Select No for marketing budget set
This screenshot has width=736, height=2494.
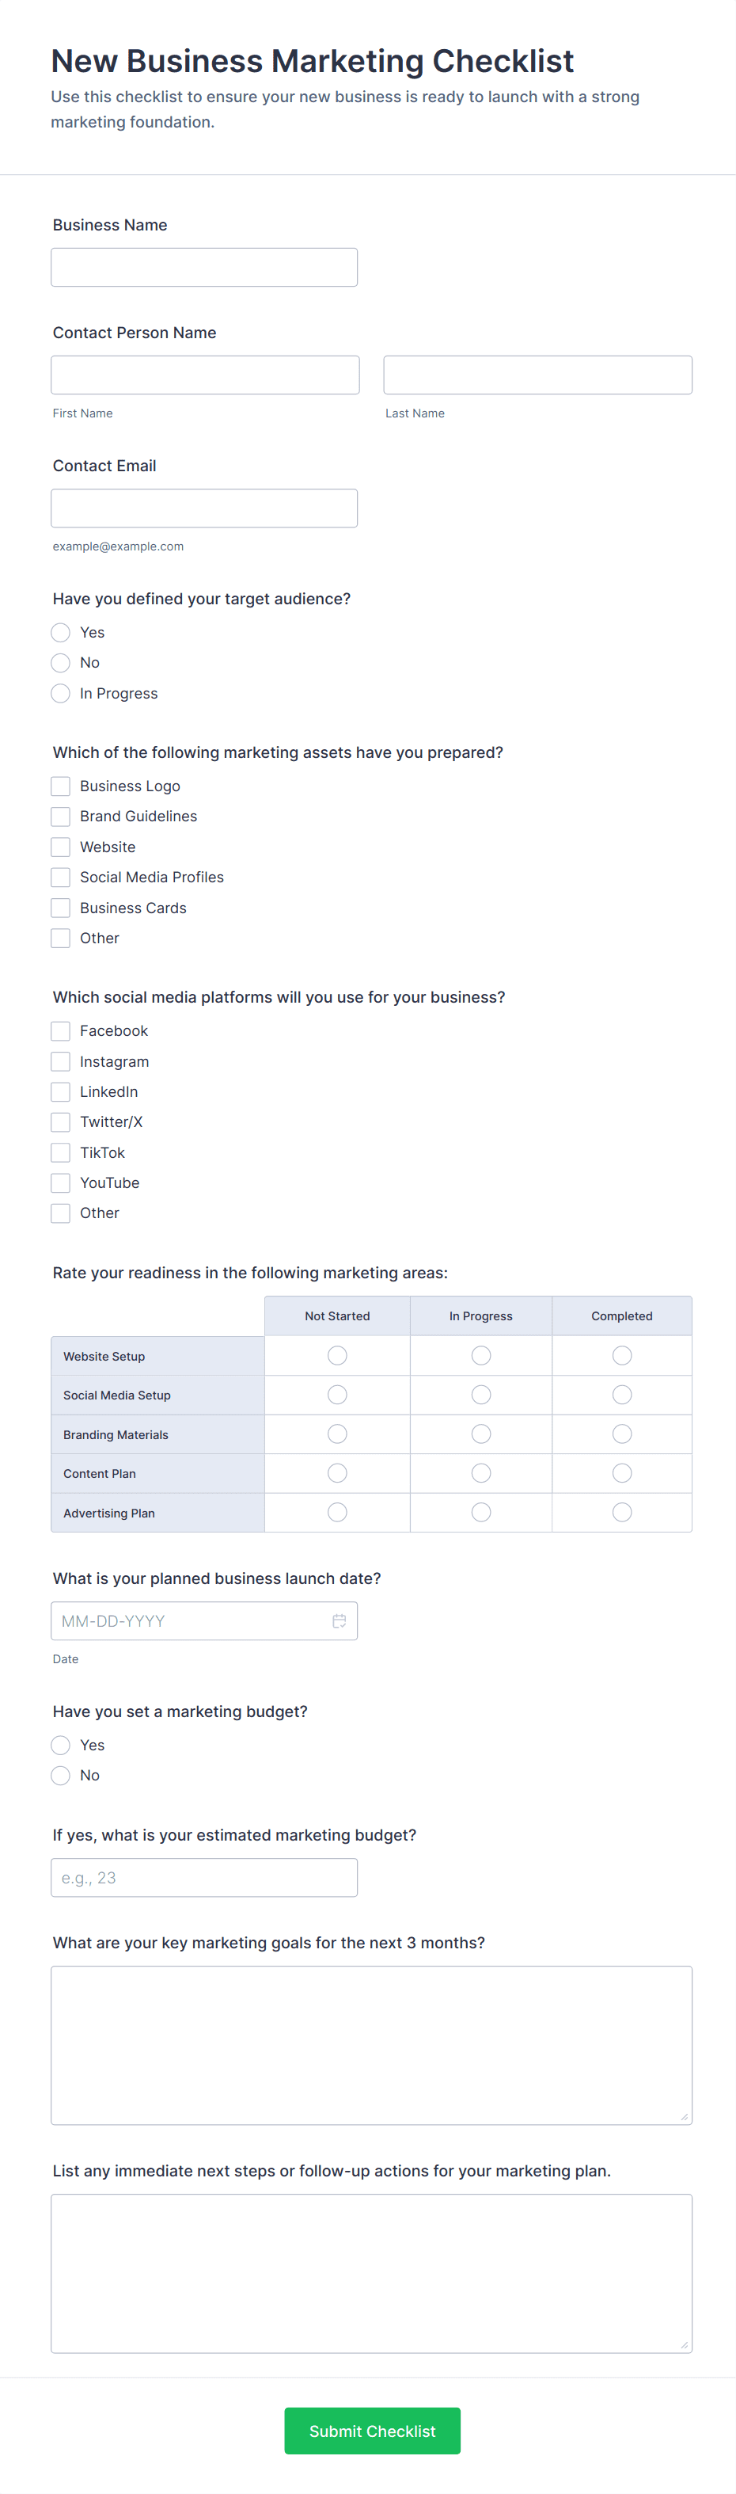(61, 1776)
